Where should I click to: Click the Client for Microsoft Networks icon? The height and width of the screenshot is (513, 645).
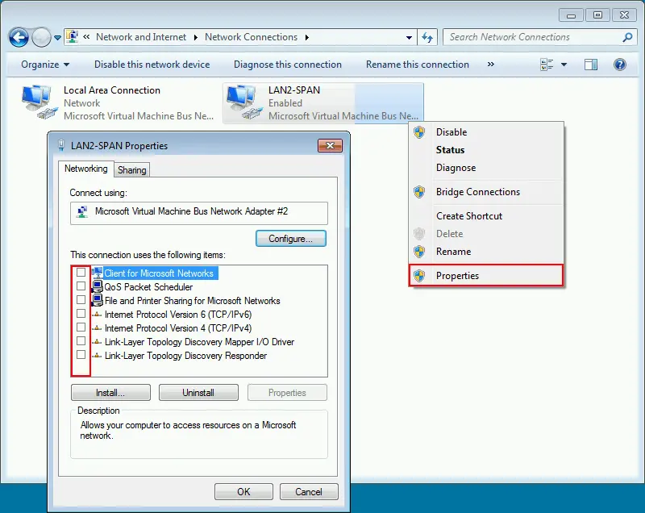tap(97, 273)
